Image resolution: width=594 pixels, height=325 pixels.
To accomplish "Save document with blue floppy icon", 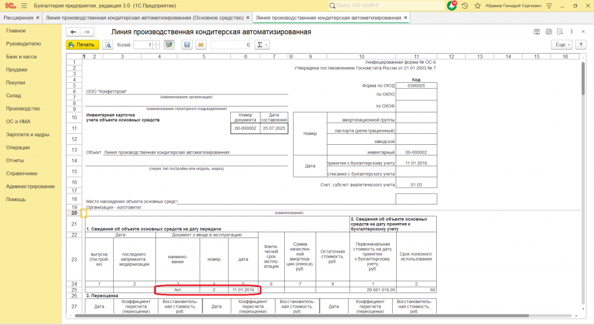I will [187, 45].
